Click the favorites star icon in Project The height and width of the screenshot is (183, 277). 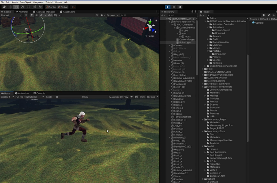[x=274, y=15]
